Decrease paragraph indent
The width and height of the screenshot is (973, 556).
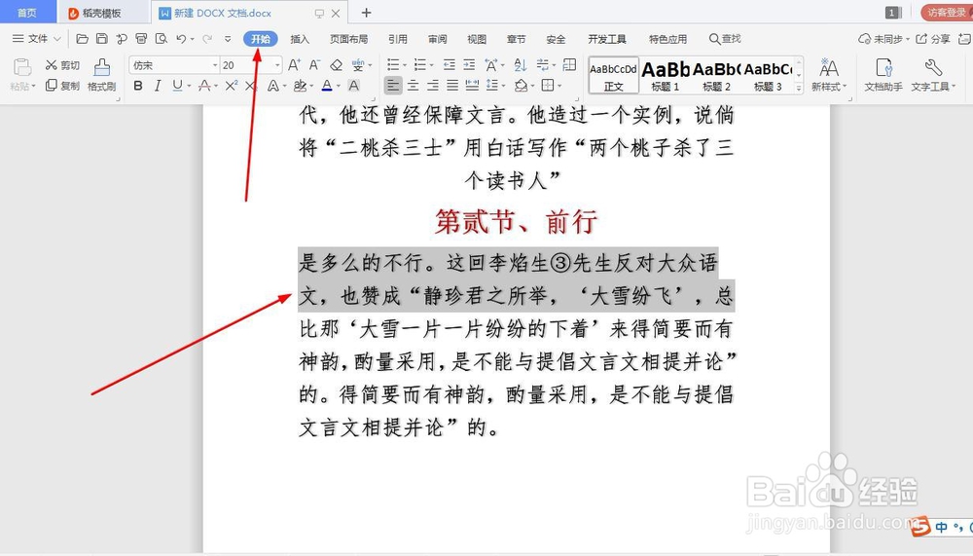(x=450, y=64)
